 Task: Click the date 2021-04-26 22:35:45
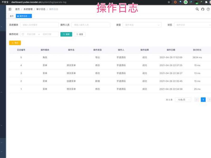point(171,81)
